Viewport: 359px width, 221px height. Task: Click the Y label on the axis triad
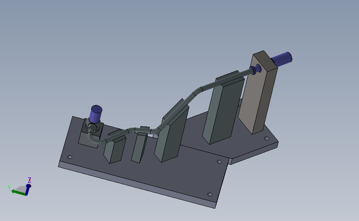(9, 188)
